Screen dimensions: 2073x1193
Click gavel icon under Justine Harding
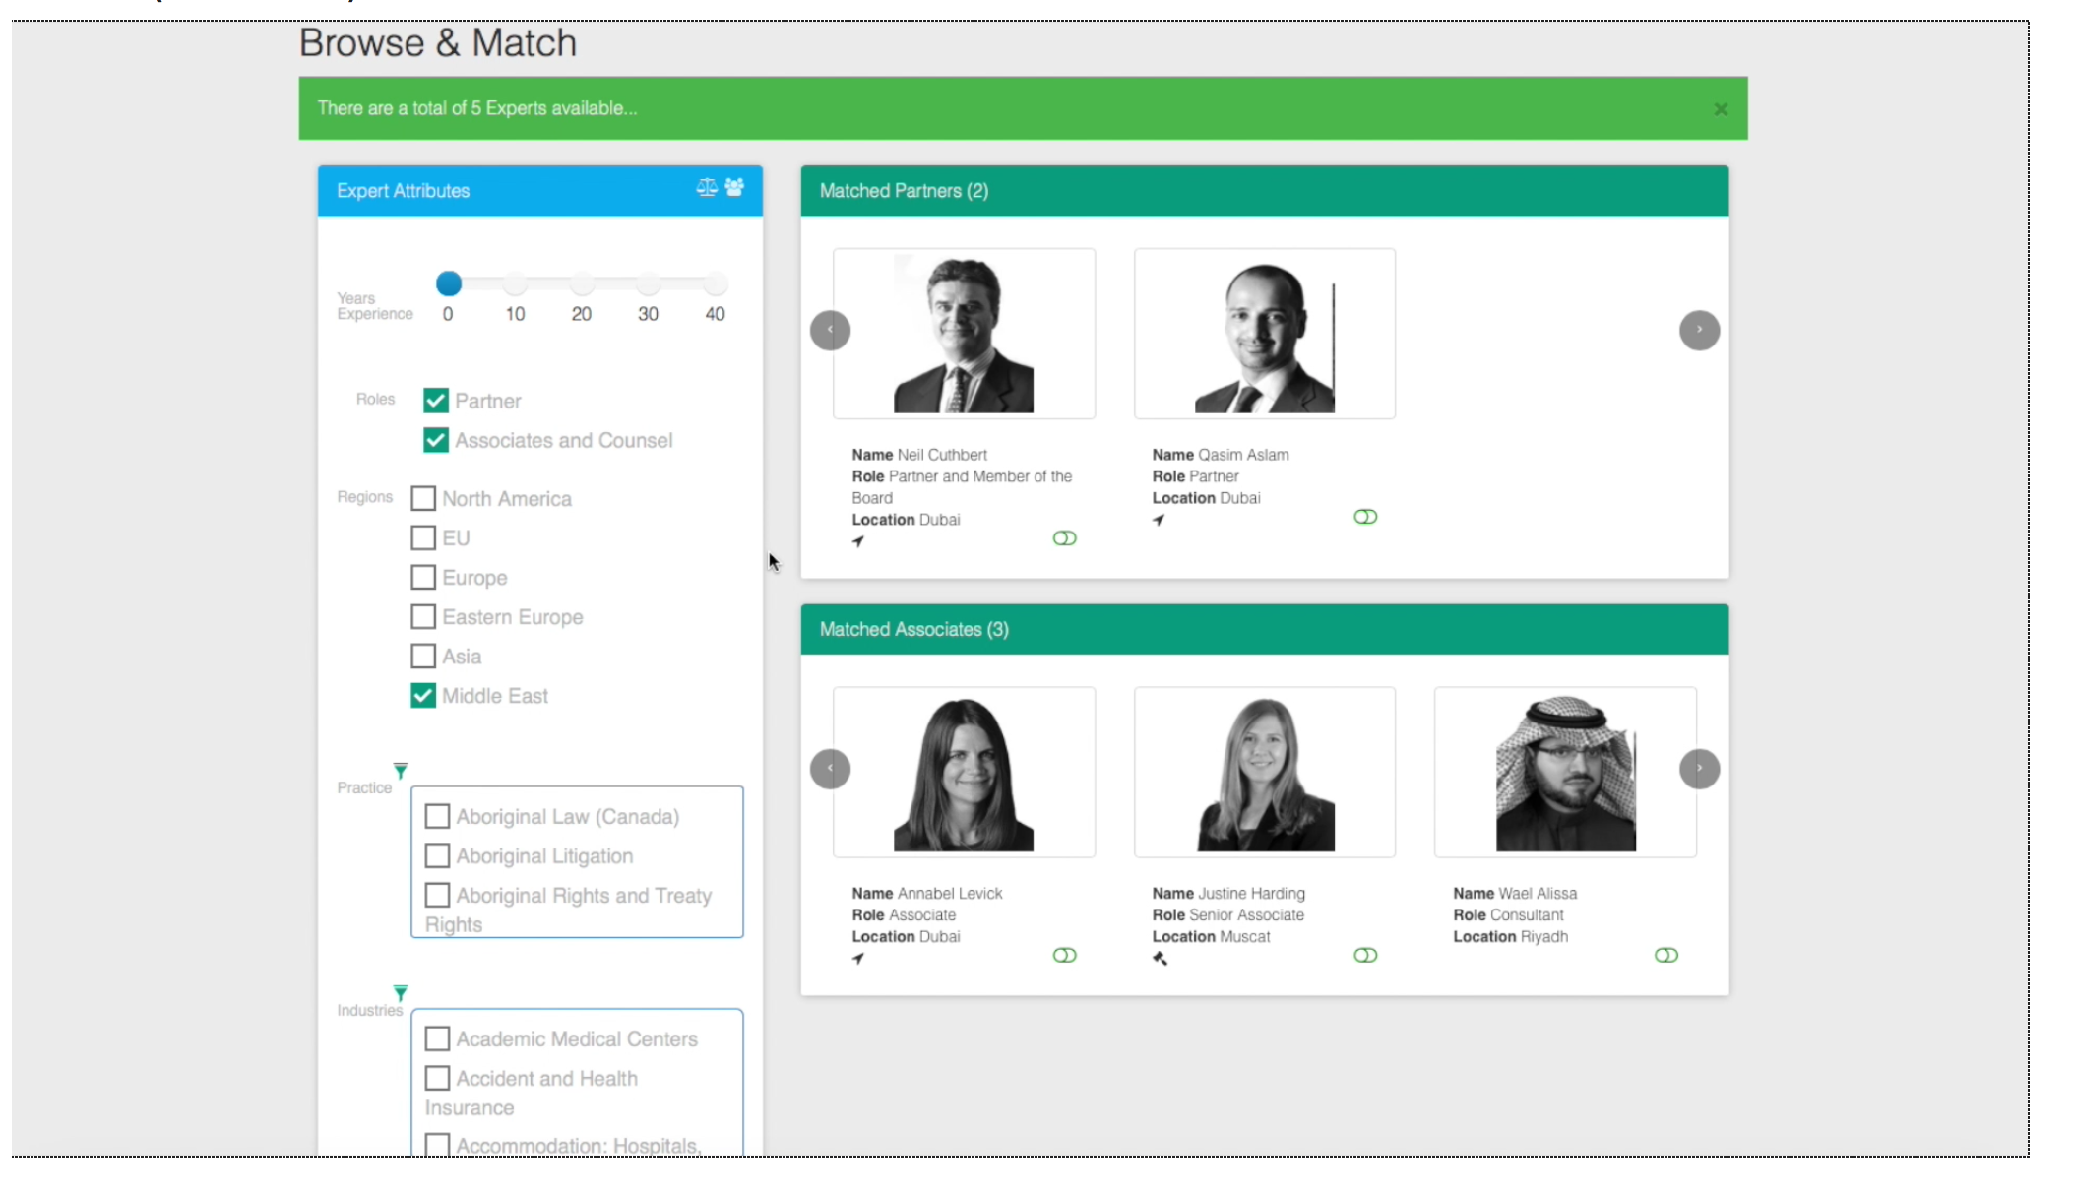click(1160, 959)
